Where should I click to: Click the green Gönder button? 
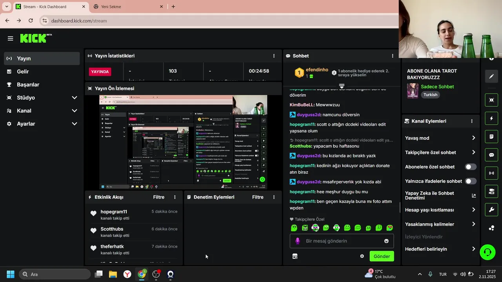point(382,256)
